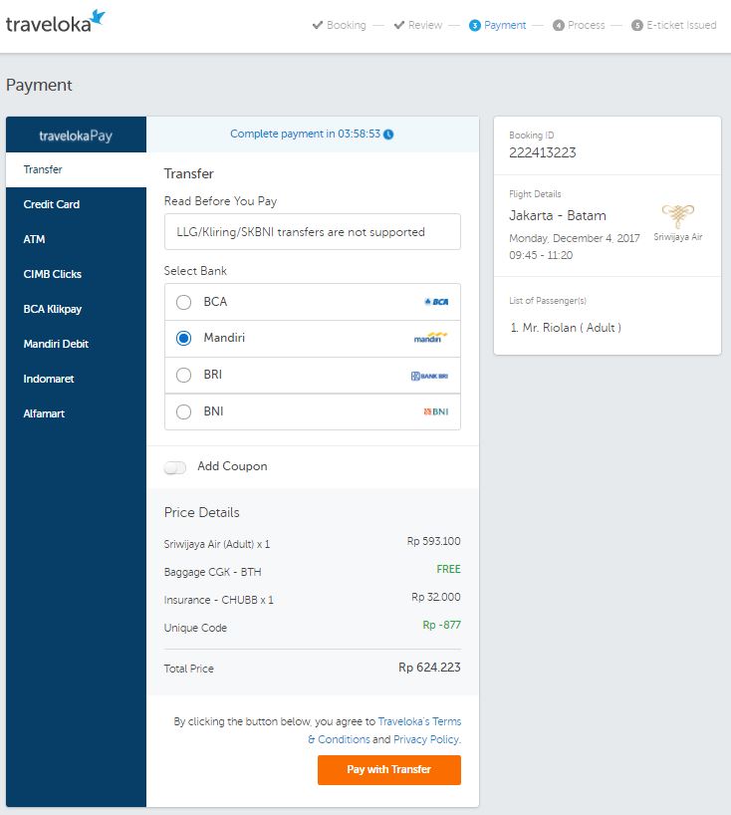Click the Payment step label
The width and height of the screenshot is (731, 815).
pyautogui.click(x=505, y=25)
